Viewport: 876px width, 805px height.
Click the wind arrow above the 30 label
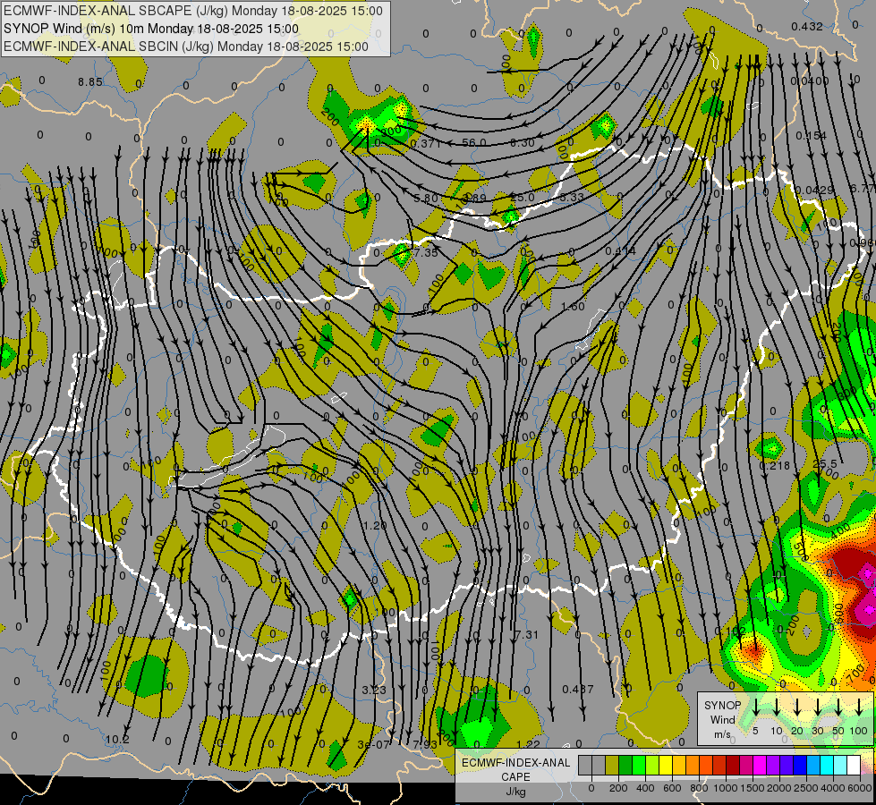click(817, 707)
